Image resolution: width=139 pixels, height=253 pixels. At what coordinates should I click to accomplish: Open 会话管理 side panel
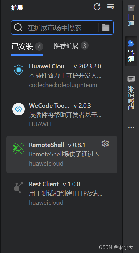tap(131, 93)
